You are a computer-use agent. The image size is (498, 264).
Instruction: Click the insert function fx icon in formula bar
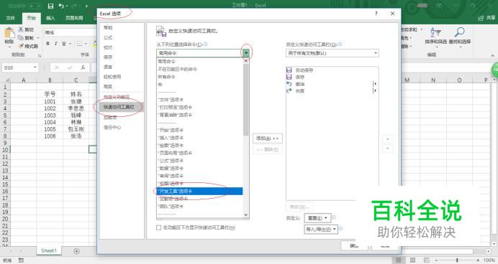click(83, 67)
